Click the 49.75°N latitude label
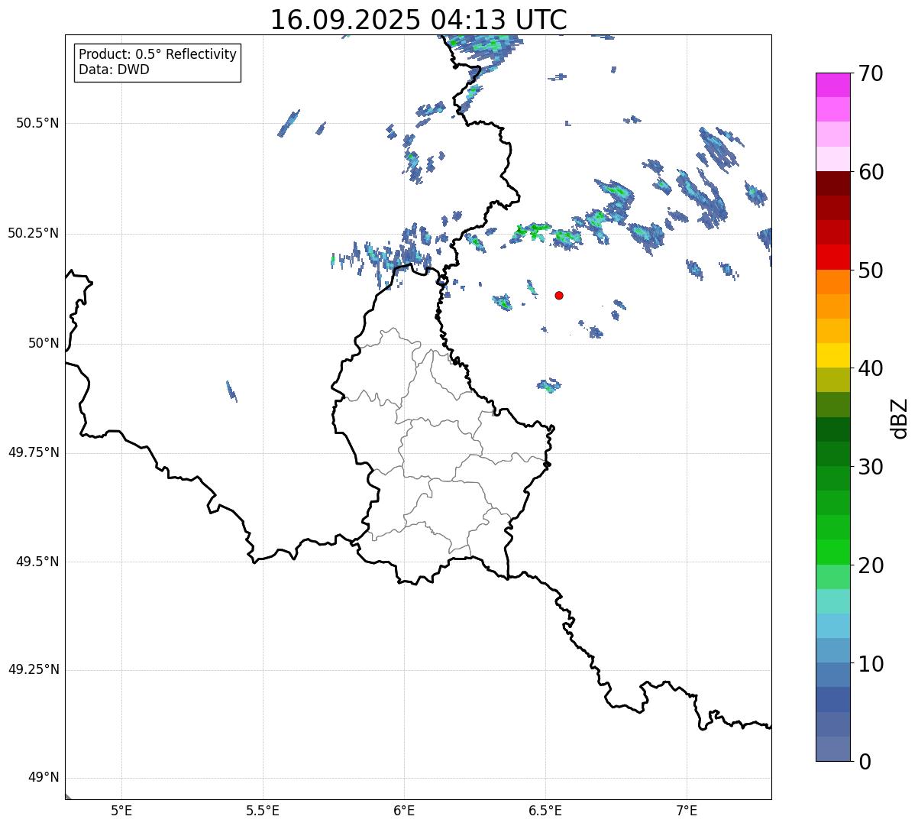The height and width of the screenshot is (826, 918). click(33, 452)
